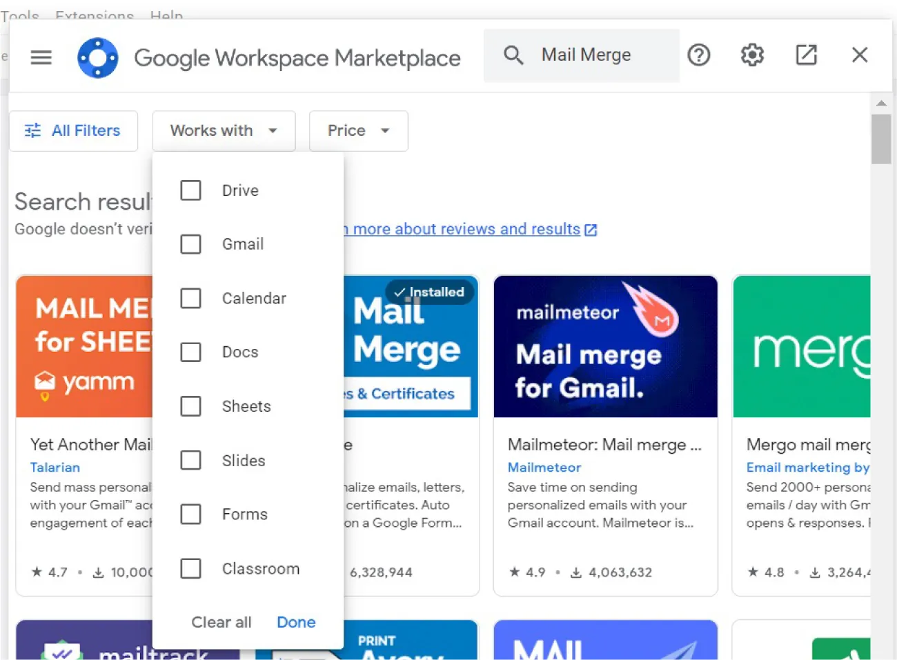Check the Gmail filter checkbox

click(x=190, y=243)
